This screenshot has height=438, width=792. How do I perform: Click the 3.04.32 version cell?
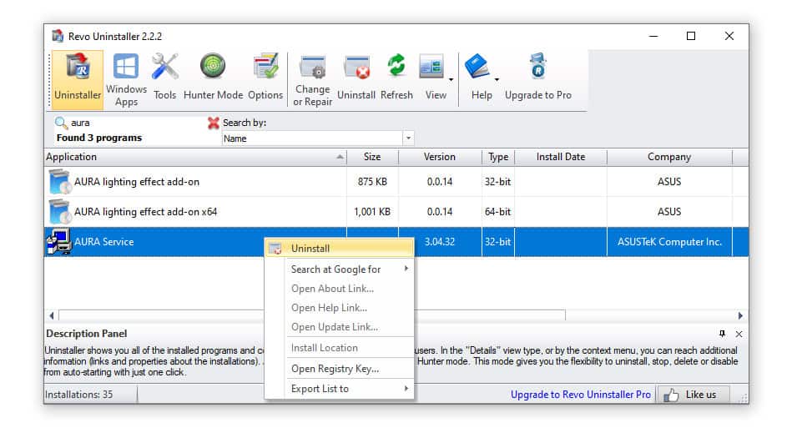(440, 242)
